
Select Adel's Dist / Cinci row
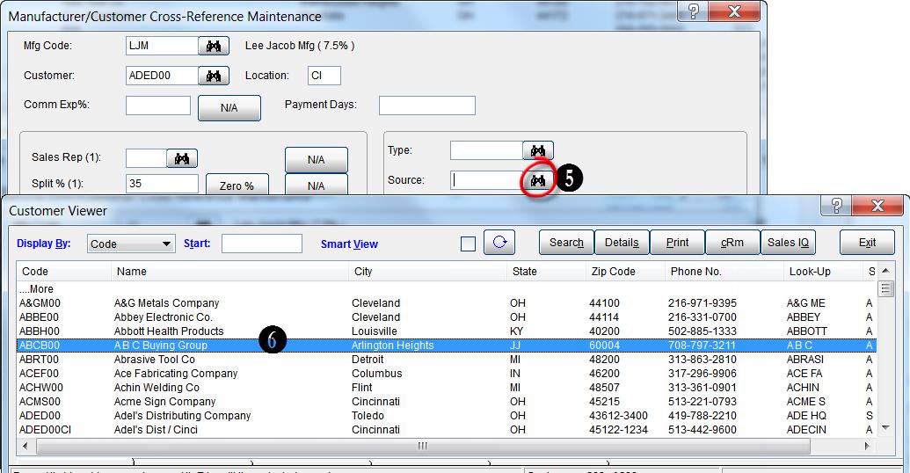click(x=447, y=429)
